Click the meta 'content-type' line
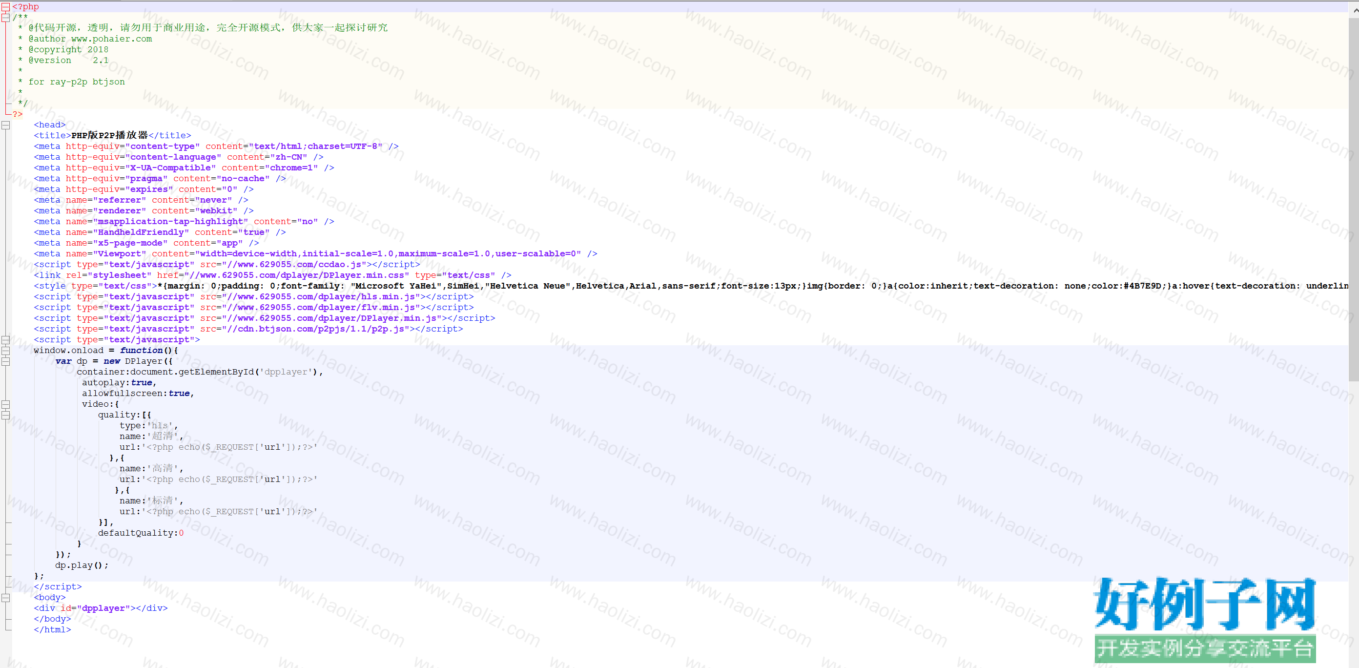Screen dimensions: 1359x668 tap(216, 146)
